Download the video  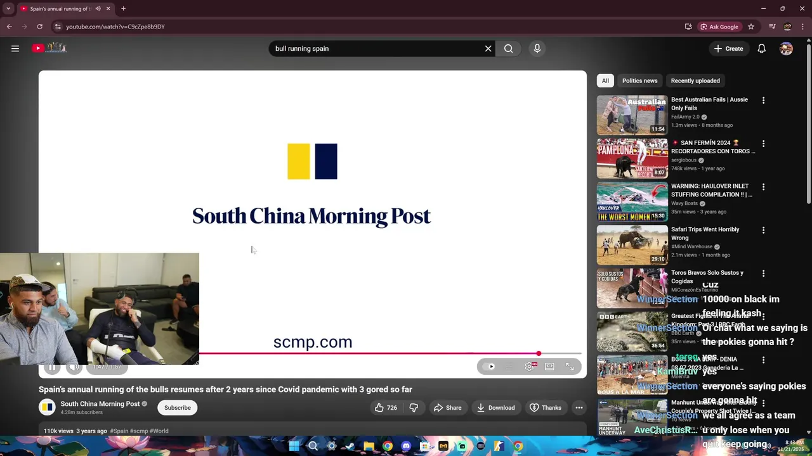coord(495,408)
